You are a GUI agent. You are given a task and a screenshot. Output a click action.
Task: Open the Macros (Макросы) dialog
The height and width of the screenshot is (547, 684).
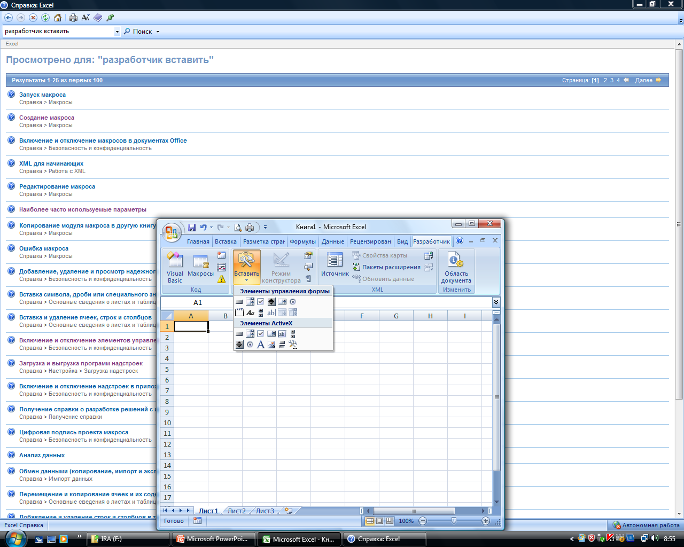(200, 266)
